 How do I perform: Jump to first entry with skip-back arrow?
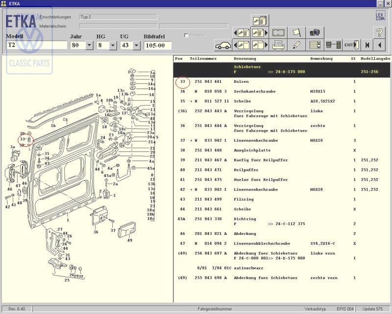point(367,45)
